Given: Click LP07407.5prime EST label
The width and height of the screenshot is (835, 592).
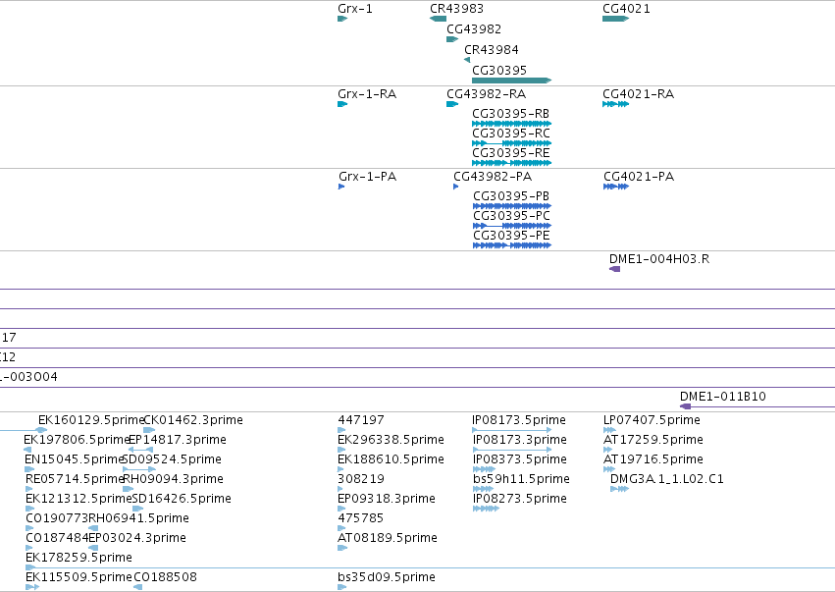Looking at the screenshot, I should point(652,420).
